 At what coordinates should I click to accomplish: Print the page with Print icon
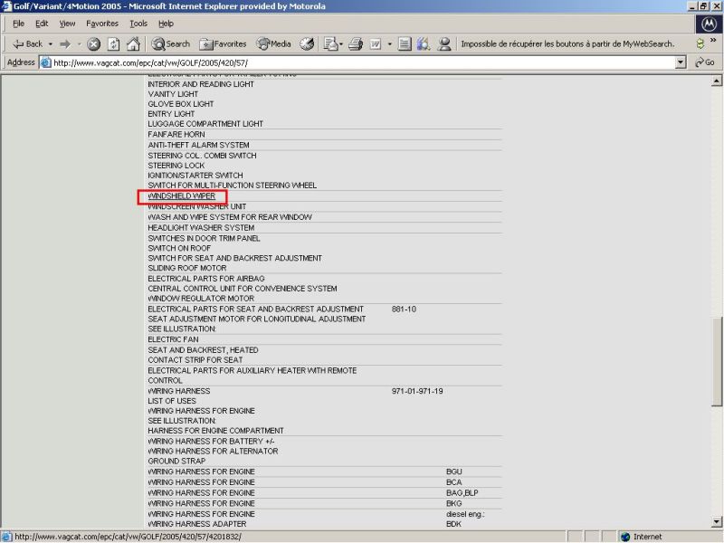(x=356, y=43)
